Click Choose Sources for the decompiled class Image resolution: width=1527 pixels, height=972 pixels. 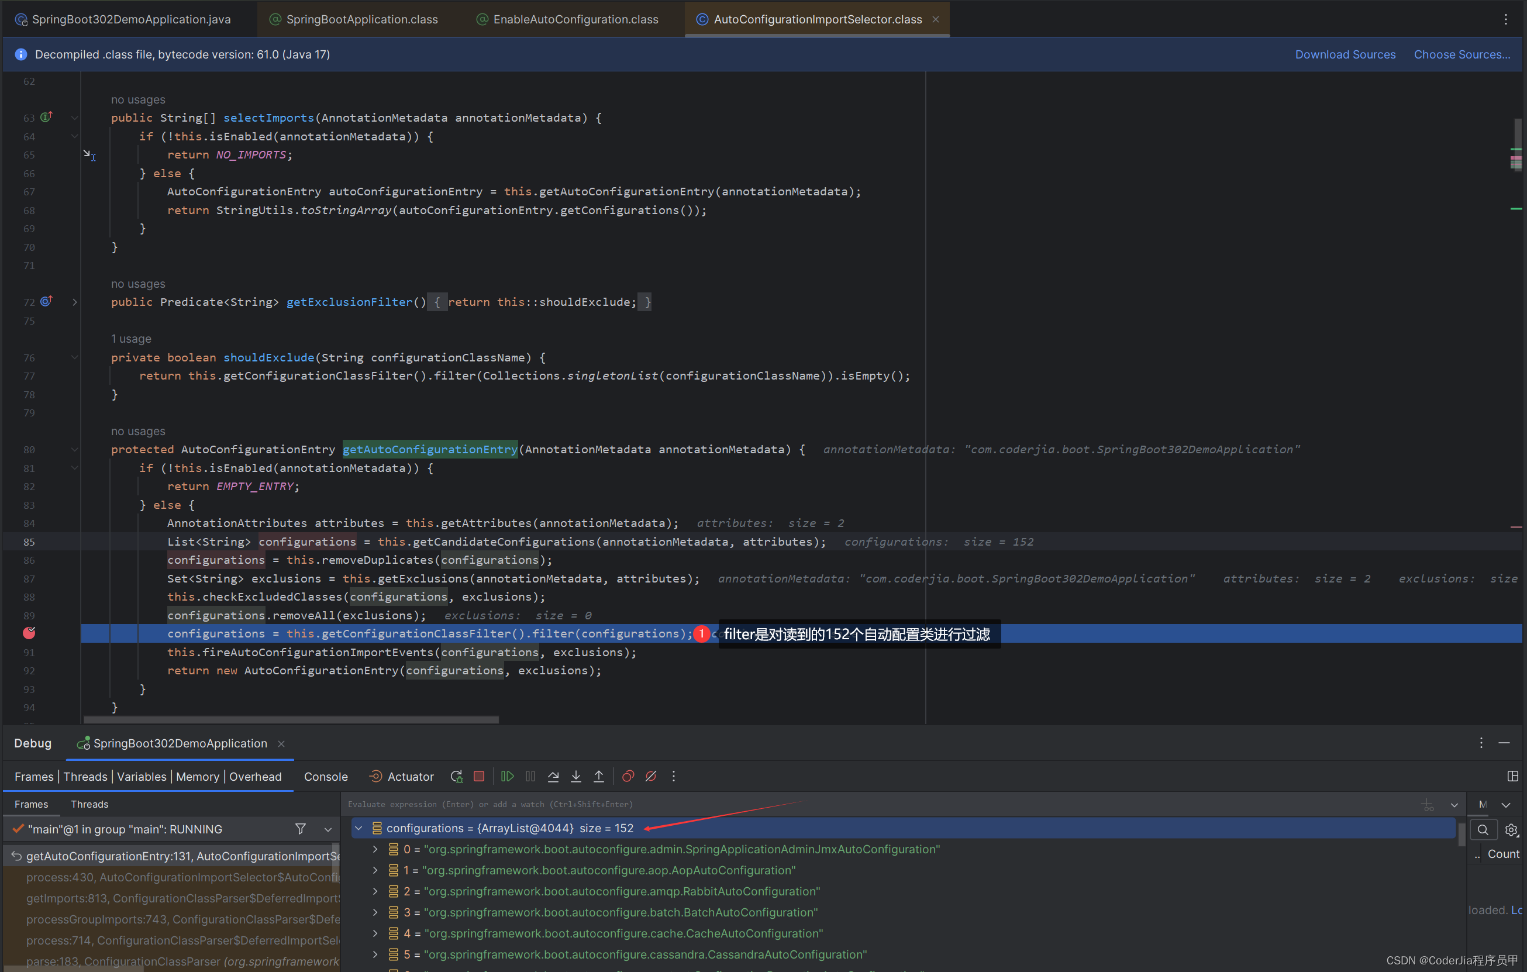click(x=1461, y=54)
